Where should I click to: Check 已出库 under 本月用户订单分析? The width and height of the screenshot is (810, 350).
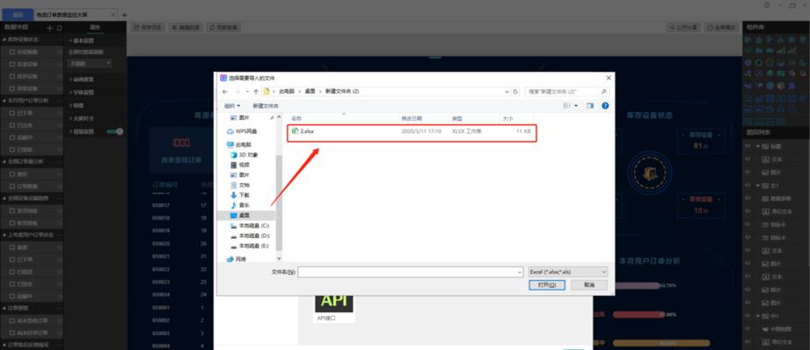pos(12,125)
